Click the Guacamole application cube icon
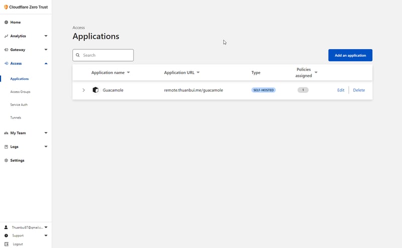Image resolution: width=402 pixels, height=248 pixels. [95, 90]
